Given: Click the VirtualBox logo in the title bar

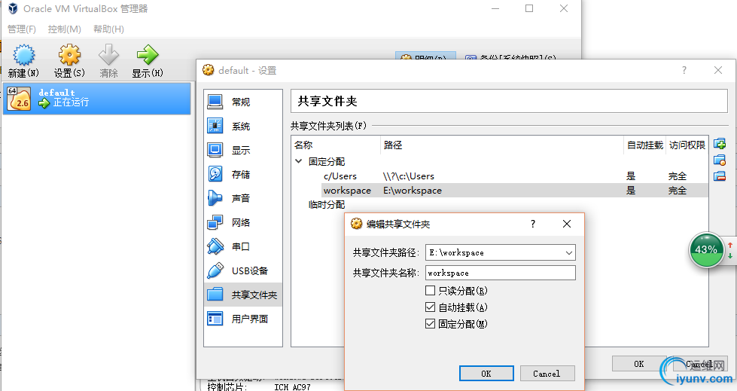Looking at the screenshot, I should pyautogui.click(x=13, y=8).
